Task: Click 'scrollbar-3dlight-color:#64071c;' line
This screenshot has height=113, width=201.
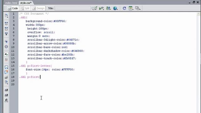Action: (x=53, y=40)
